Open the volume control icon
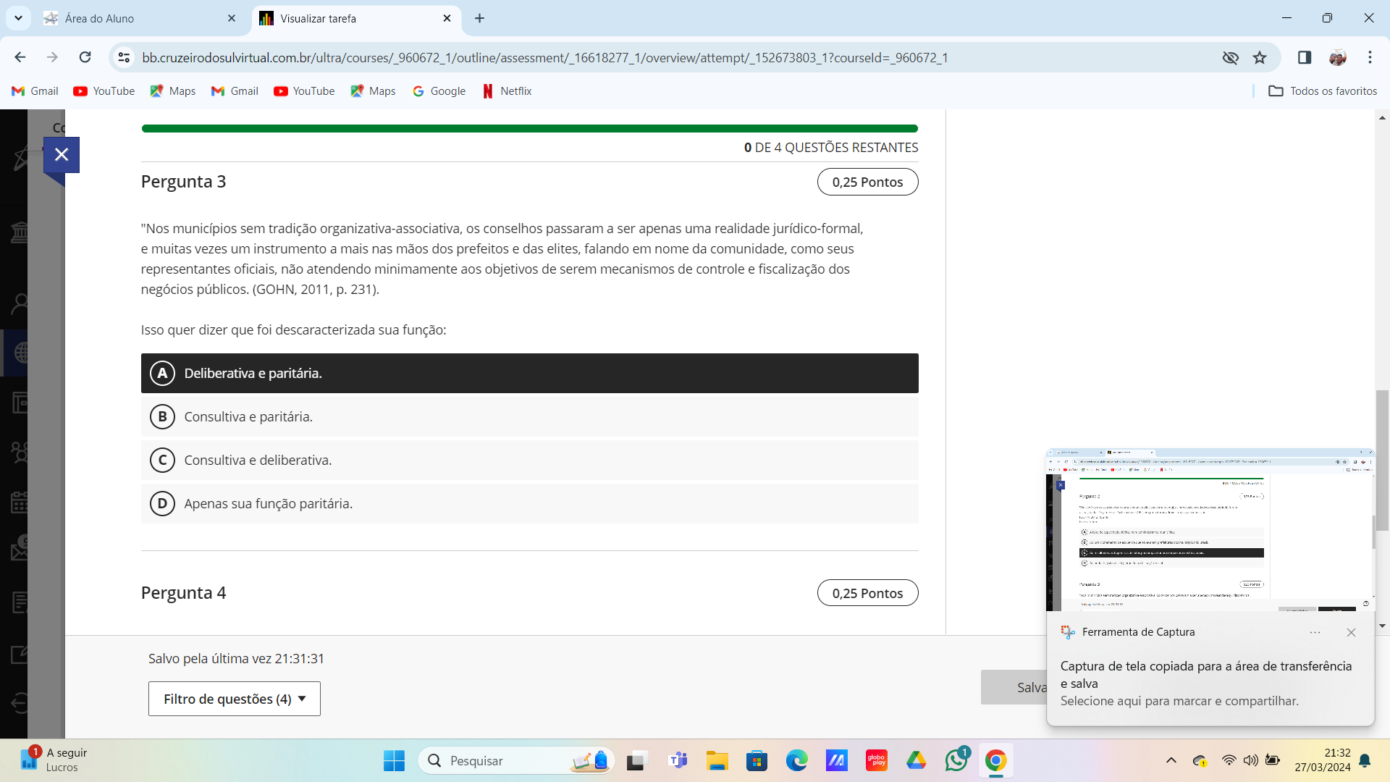This screenshot has height=782, width=1390. tap(1250, 760)
